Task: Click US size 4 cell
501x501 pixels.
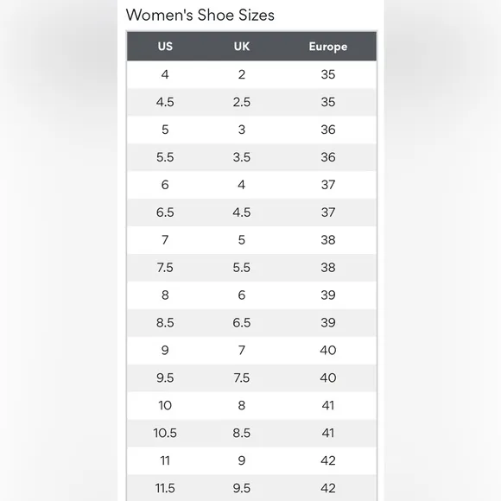Action: pyautogui.click(x=165, y=74)
